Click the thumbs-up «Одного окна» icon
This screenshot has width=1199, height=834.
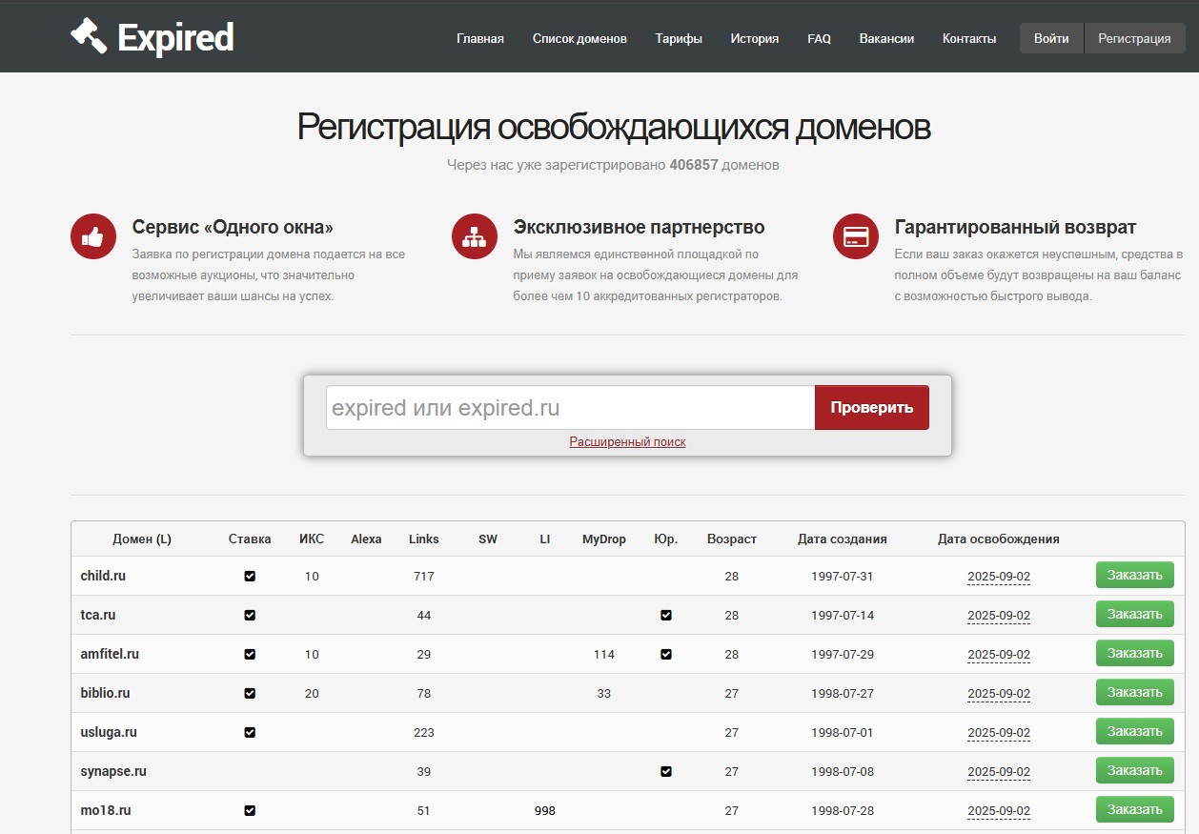(x=93, y=236)
